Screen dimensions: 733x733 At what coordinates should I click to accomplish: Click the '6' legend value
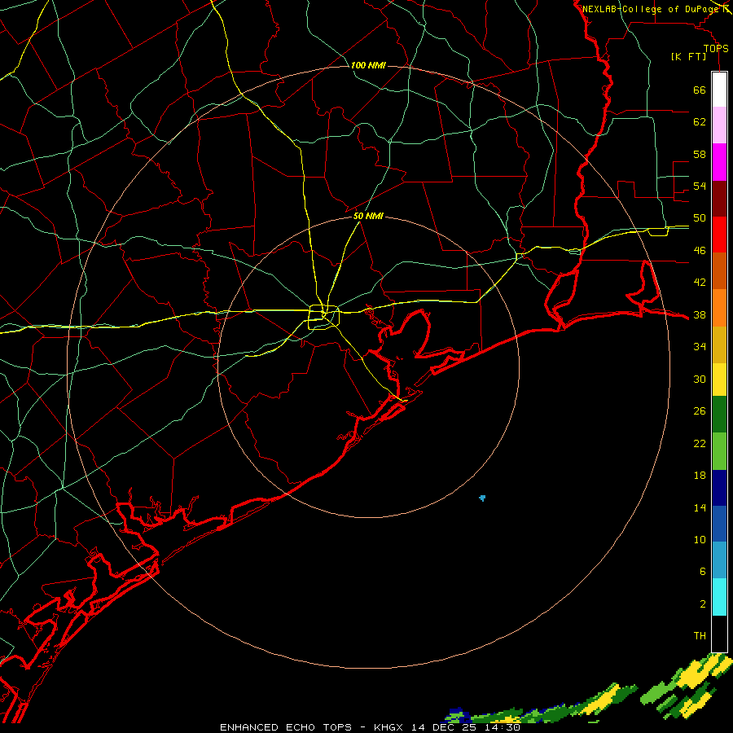pos(703,572)
